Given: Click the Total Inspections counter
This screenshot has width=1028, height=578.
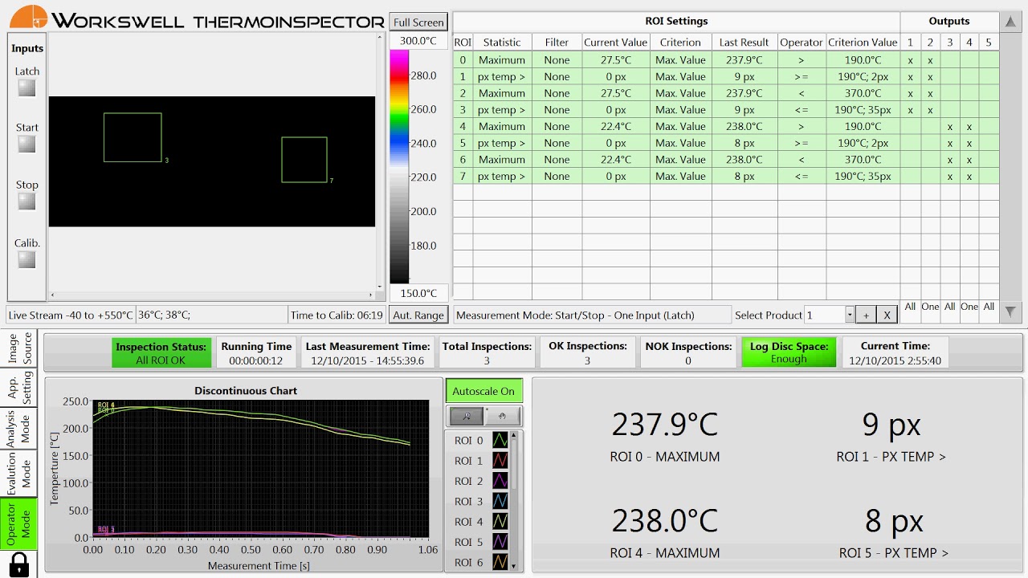Looking at the screenshot, I should 487,352.
